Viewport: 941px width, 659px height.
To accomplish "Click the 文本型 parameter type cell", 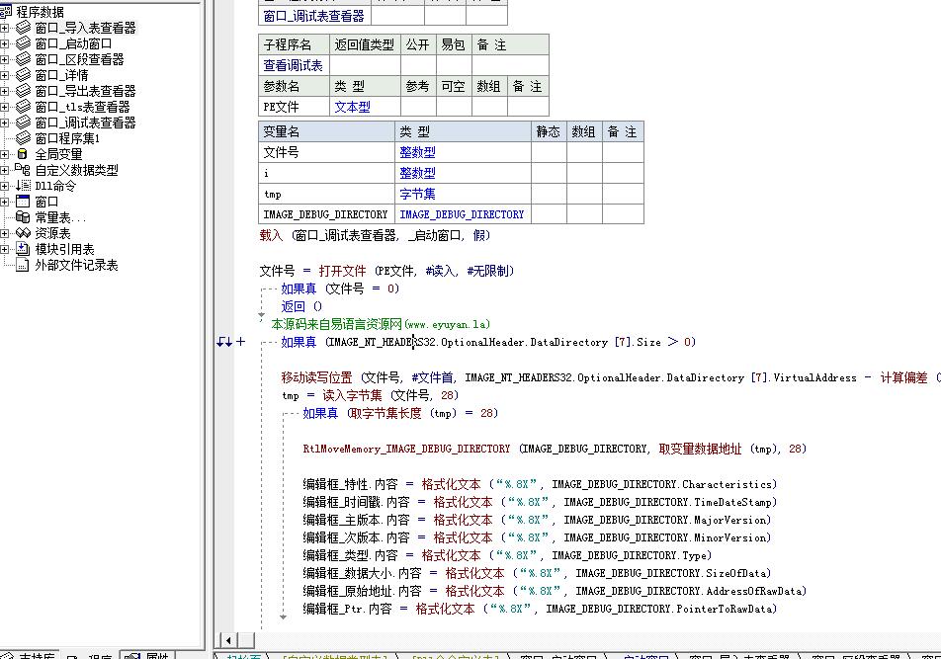I will pyautogui.click(x=365, y=107).
